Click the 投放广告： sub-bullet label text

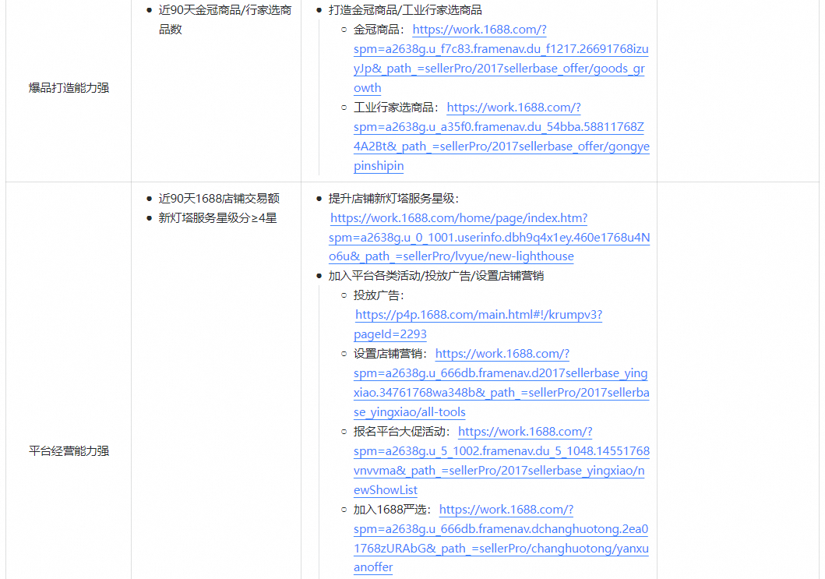(379, 295)
